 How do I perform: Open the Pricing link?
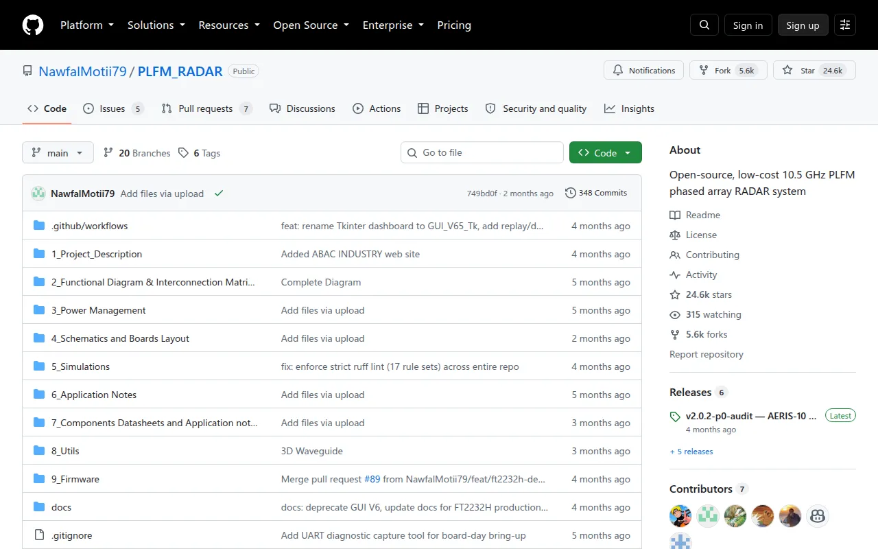tap(454, 25)
